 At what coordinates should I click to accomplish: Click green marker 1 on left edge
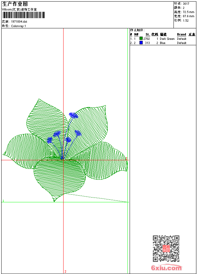click(x=3, y=201)
